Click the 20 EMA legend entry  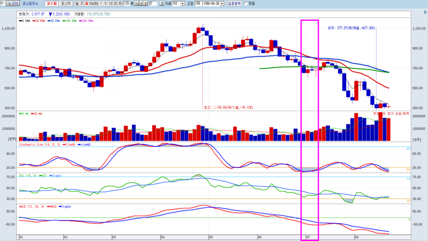click(39, 21)
